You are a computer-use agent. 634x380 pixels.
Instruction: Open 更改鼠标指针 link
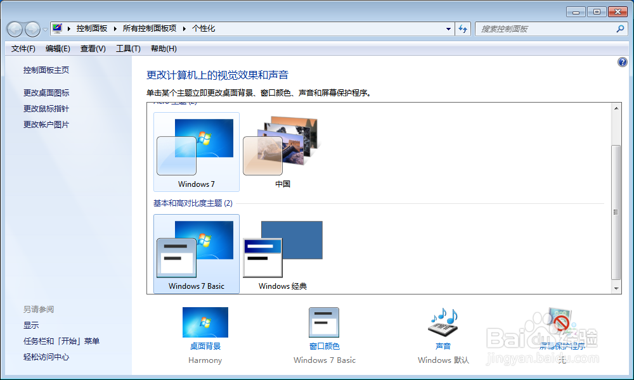tap(46, 109)
